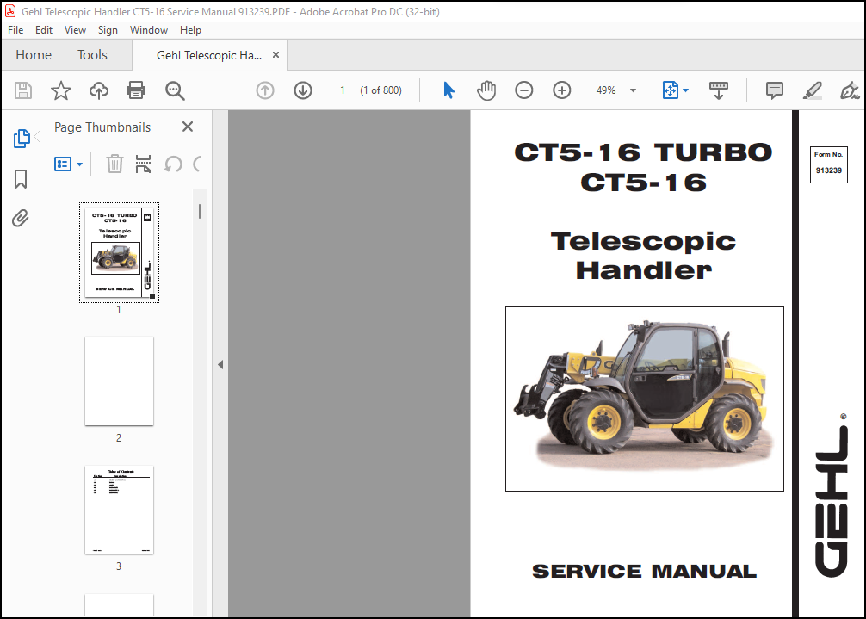
Task: Open Page Thumbnails sidebar icon
Action: (22, 139)
